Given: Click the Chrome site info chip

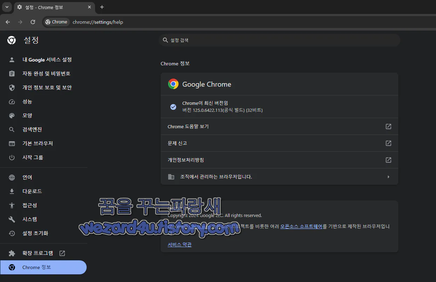Looking at the screenshot, I should (x=56, y=22).
